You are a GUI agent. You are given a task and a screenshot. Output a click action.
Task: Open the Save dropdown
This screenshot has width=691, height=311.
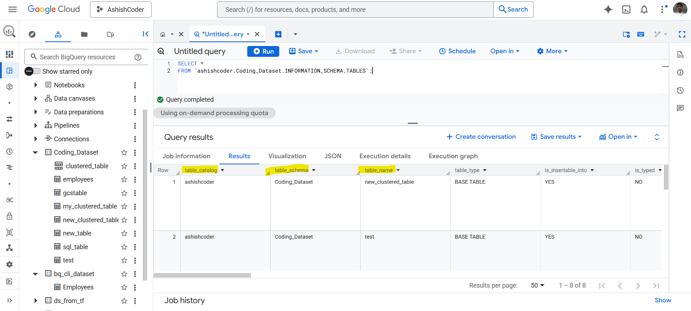(304, 51)
